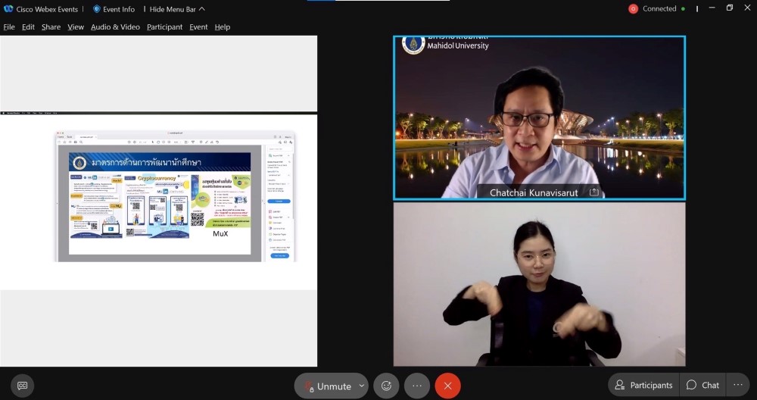Open the Audio & Video menu

pos(115,27)
